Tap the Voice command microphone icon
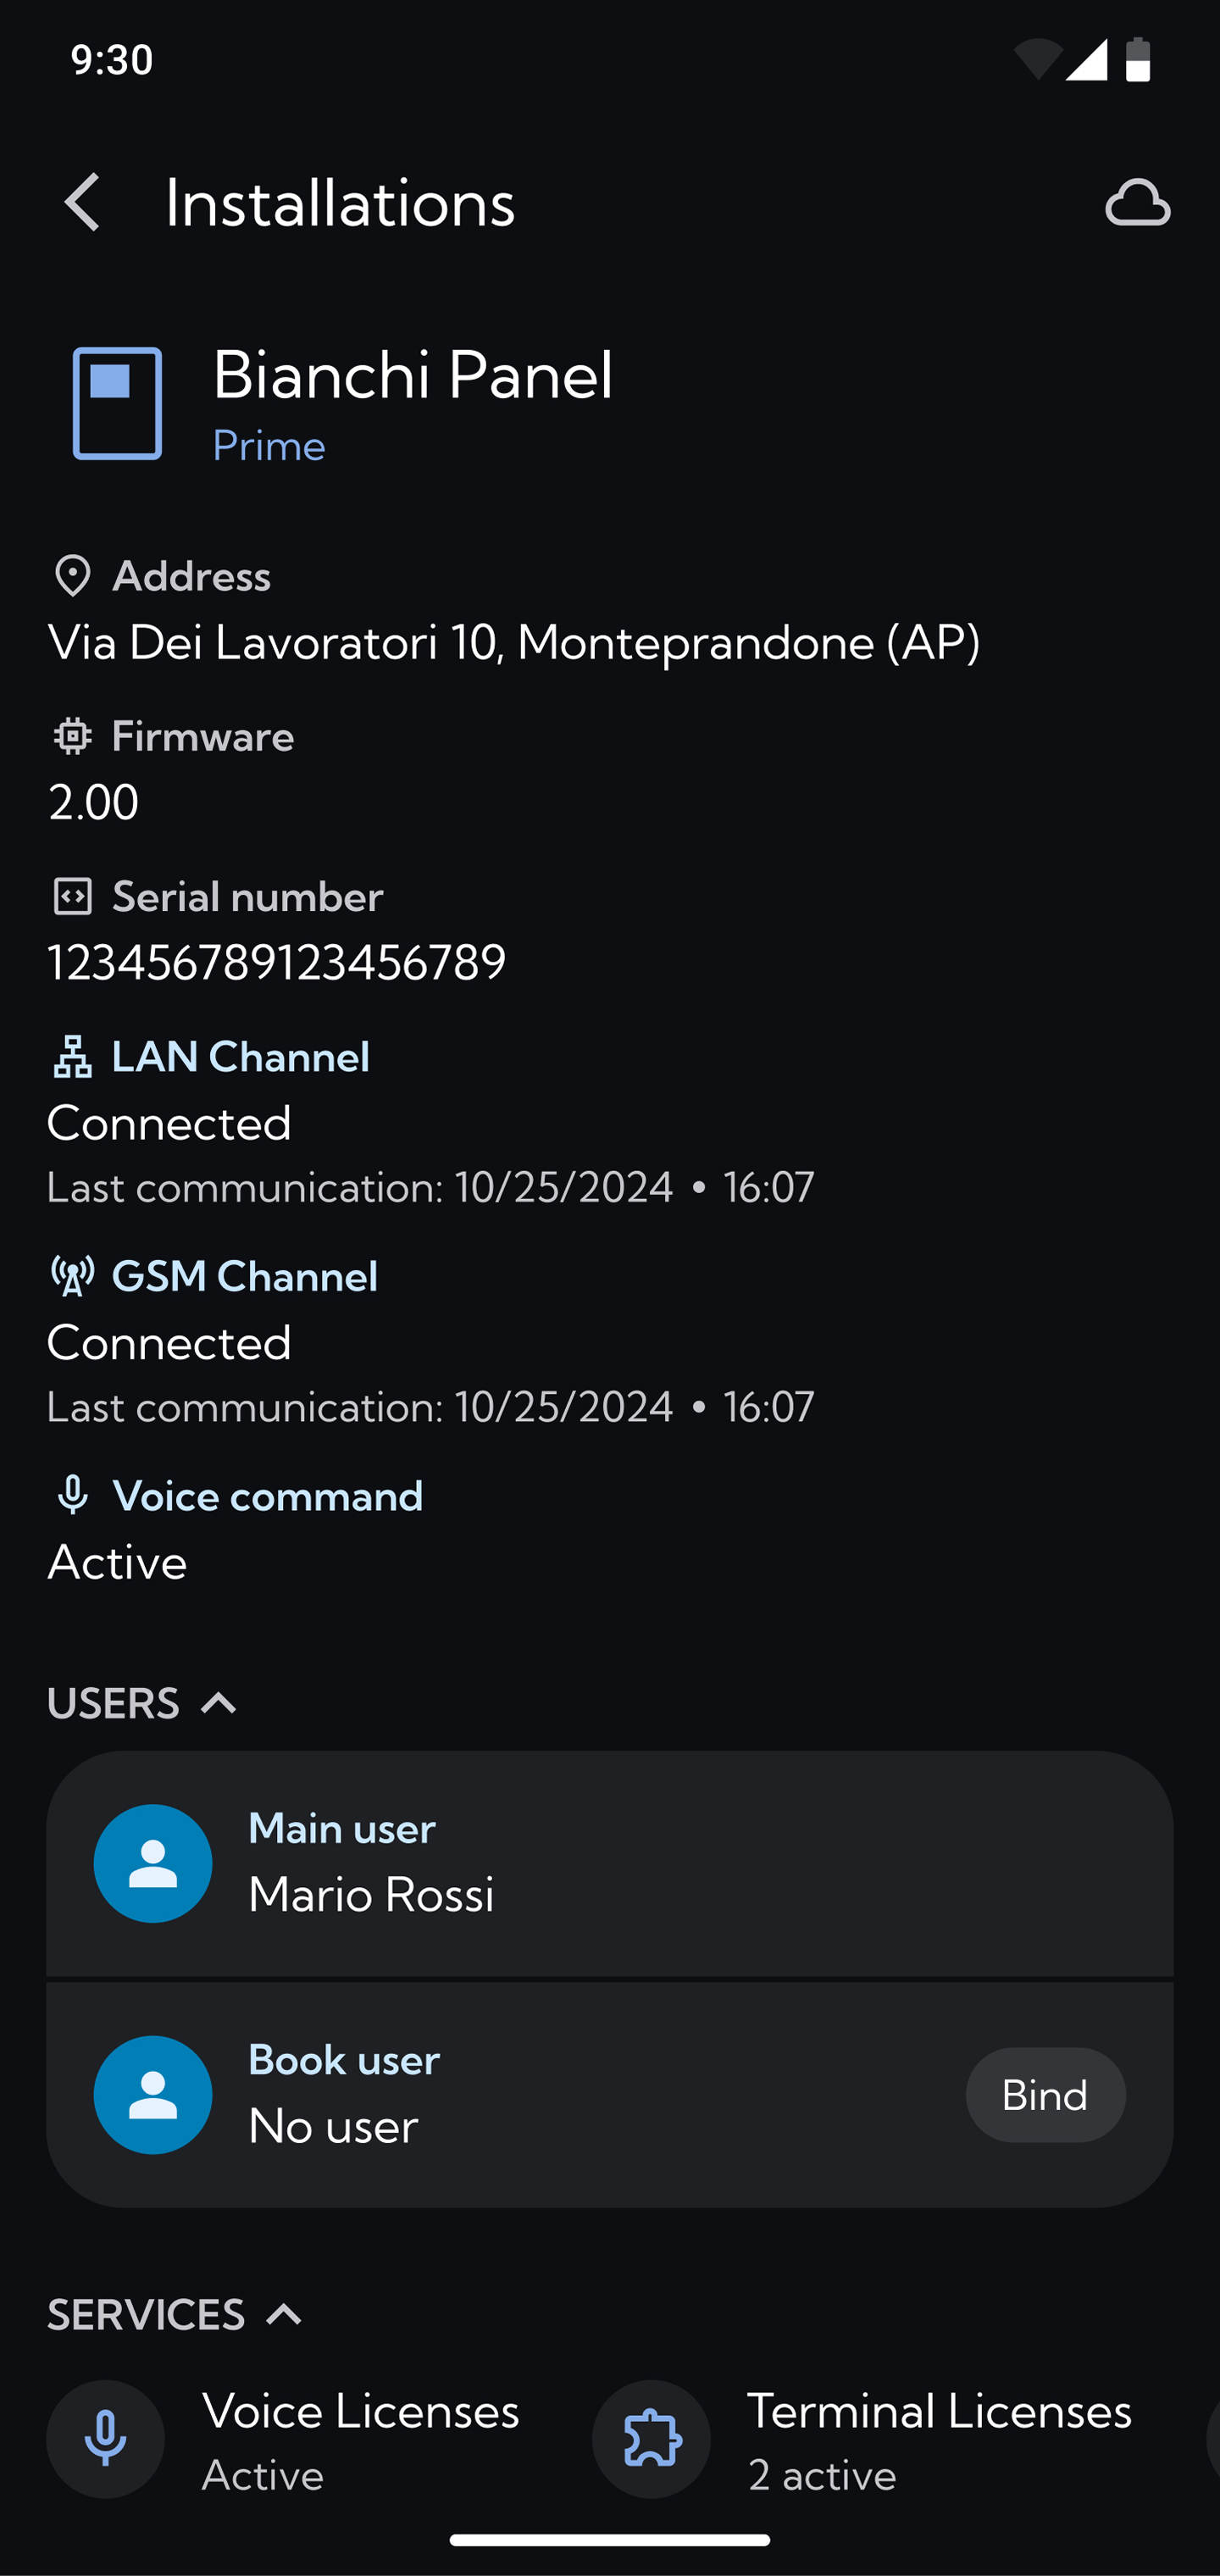Screen dimensions: 1220x2576 pos(72,1496)
